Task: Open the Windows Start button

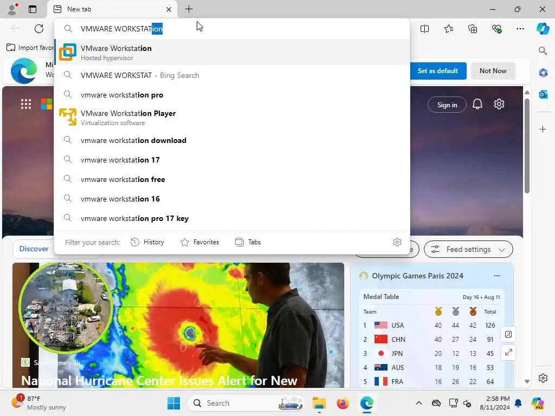Action: 173,403
